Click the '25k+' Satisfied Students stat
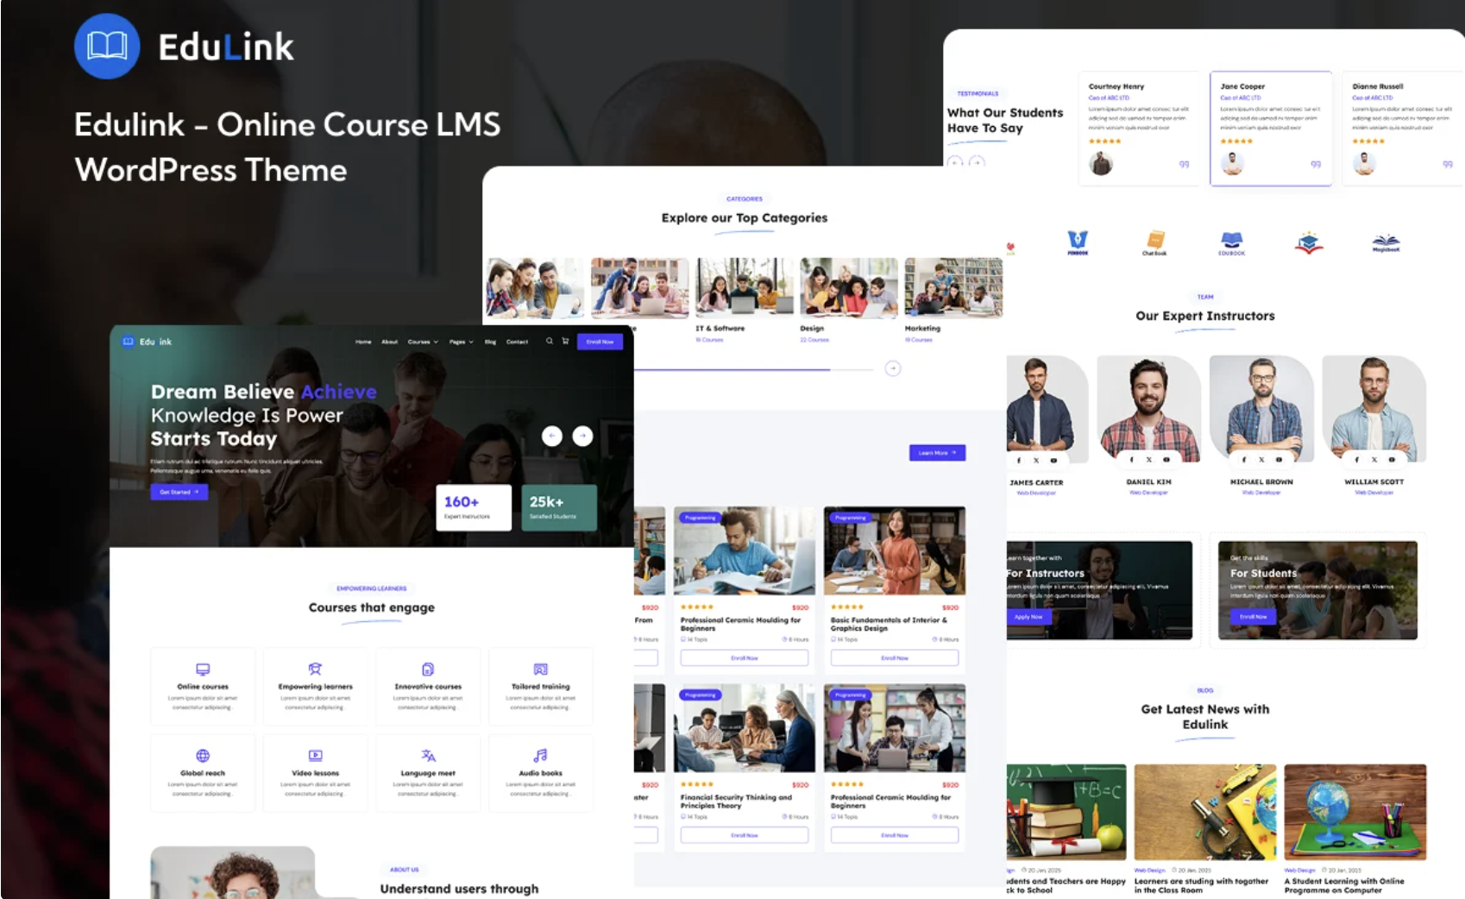This screenshot has height=899, width=1465. tap(559, 507)
